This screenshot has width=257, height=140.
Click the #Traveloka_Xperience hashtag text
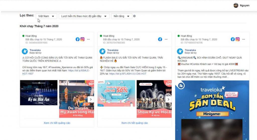[60, 67]
